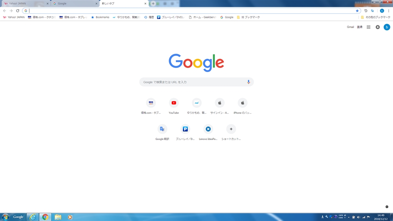393x221 pixels.
Task: Open Action Center flag icon
Action: 368,217
